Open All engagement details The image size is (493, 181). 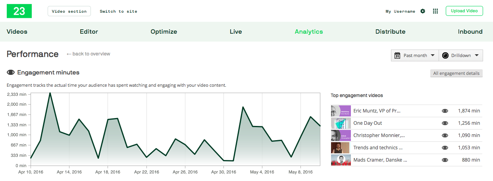tap(456, 73)
